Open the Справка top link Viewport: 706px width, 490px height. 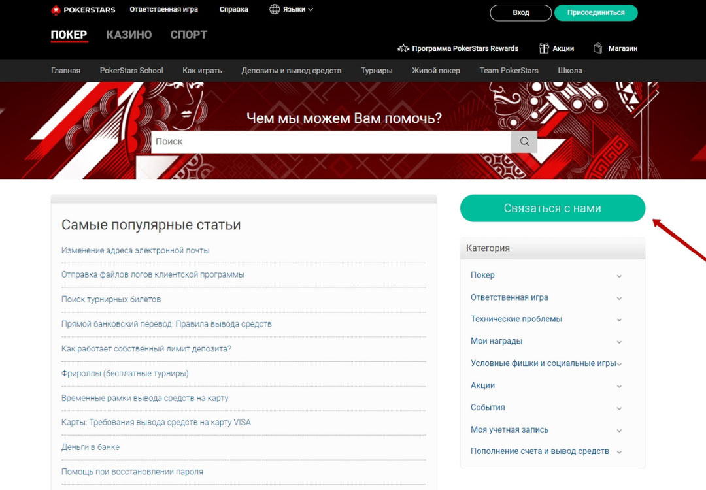(233, 9)
